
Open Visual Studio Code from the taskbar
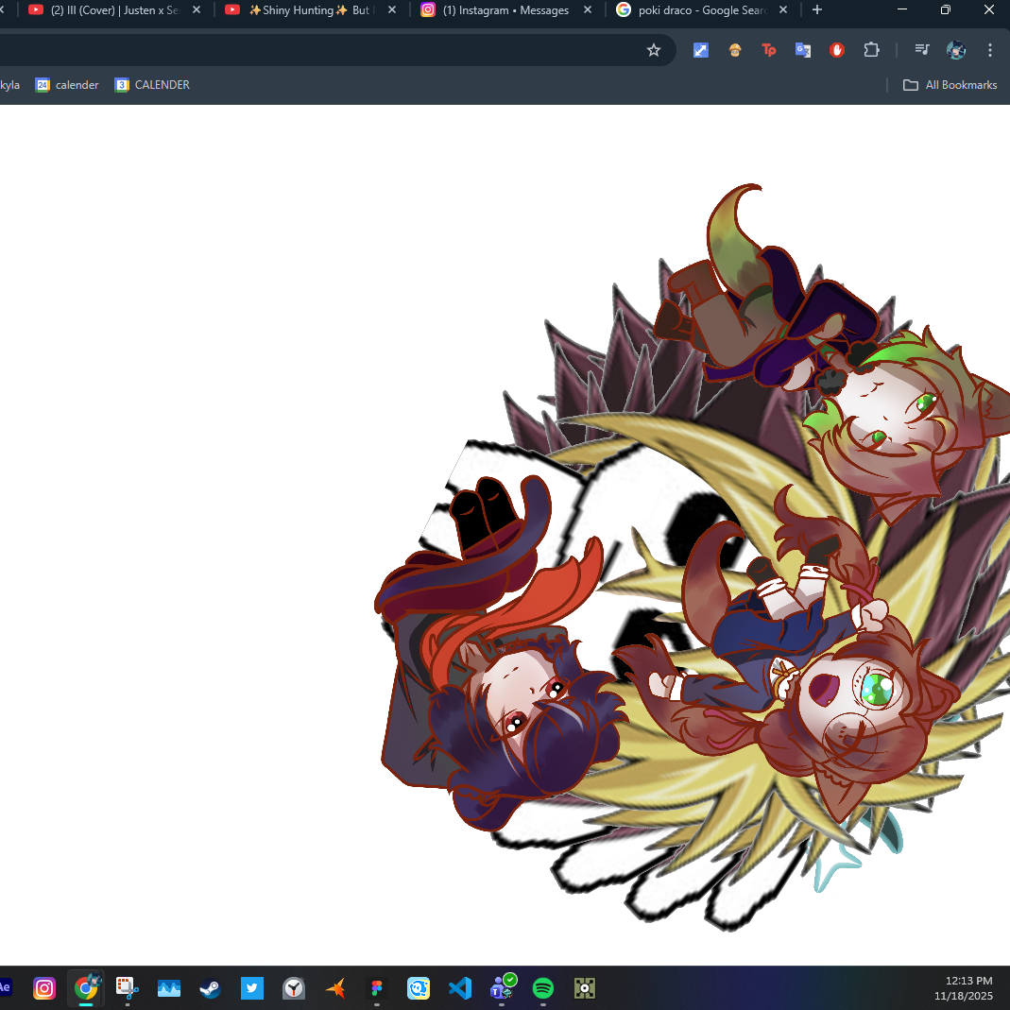pyautogui.click(x=460, y=988)
